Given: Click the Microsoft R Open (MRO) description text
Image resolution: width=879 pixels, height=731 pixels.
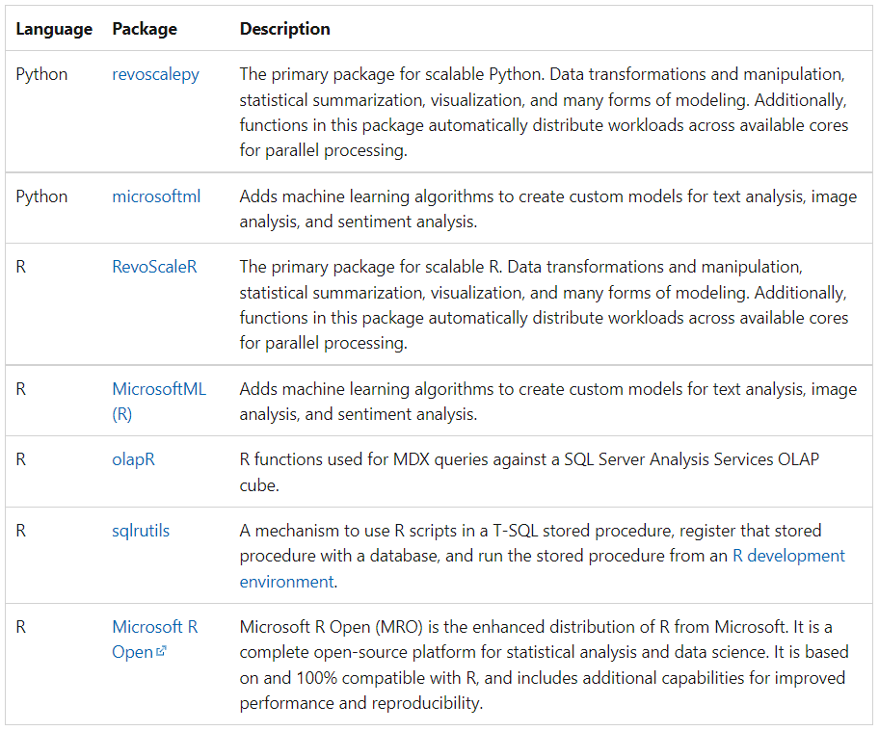Looking at the screenshot, I should (x=542, y=665).
